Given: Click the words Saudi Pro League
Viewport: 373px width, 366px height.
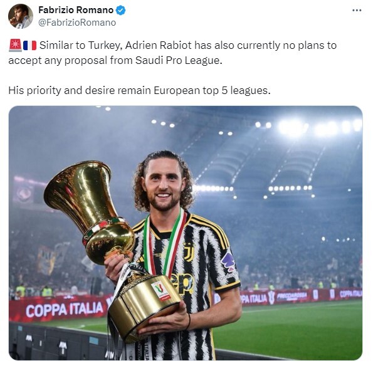Looking at the screenshot, I should point(179,60).
